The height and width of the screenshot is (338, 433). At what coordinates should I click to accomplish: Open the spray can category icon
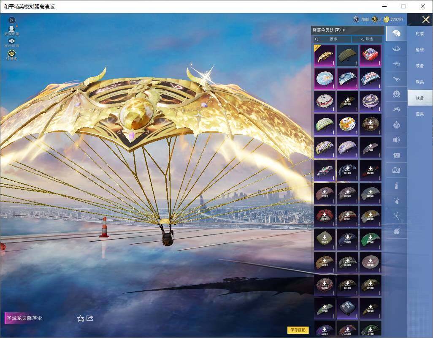(x=396, y=185)
